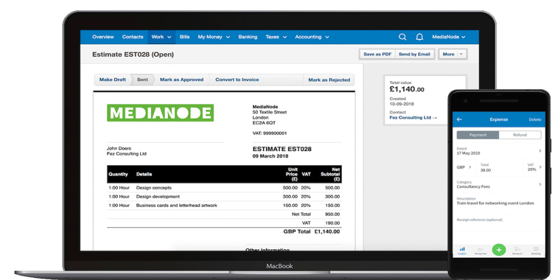
Task: Click the Send by Email button
Action: (x=414, y=54)
